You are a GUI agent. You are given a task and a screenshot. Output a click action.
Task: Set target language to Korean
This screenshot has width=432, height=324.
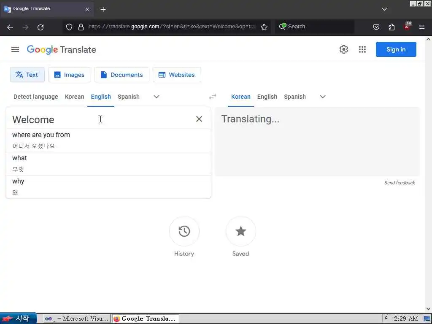(241, 97)
